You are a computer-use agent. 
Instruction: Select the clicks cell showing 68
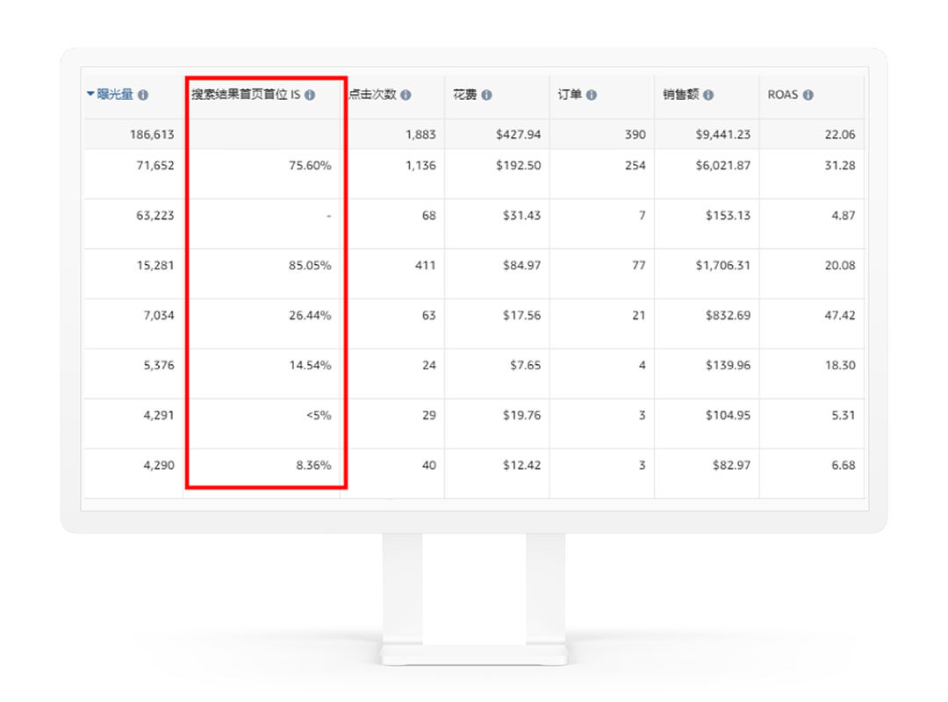[x=429, y=215]
